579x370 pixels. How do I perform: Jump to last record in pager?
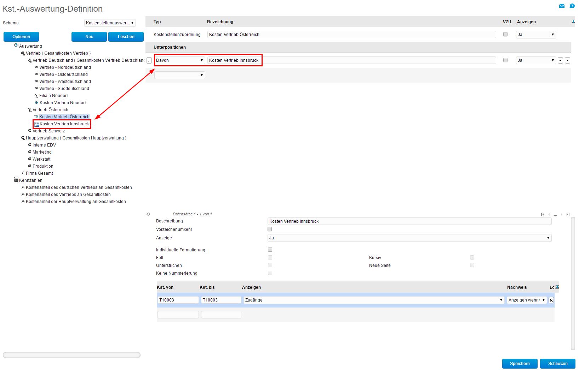coord(568,214)
